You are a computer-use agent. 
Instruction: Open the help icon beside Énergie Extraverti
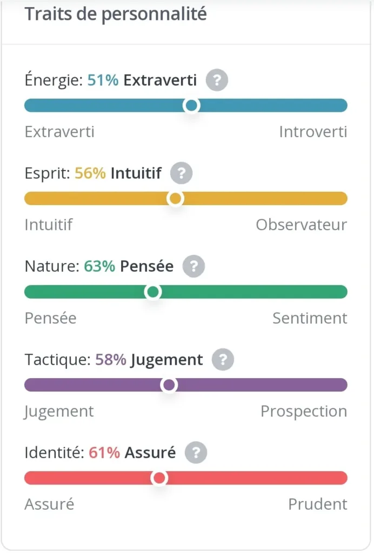click(217, 80)
